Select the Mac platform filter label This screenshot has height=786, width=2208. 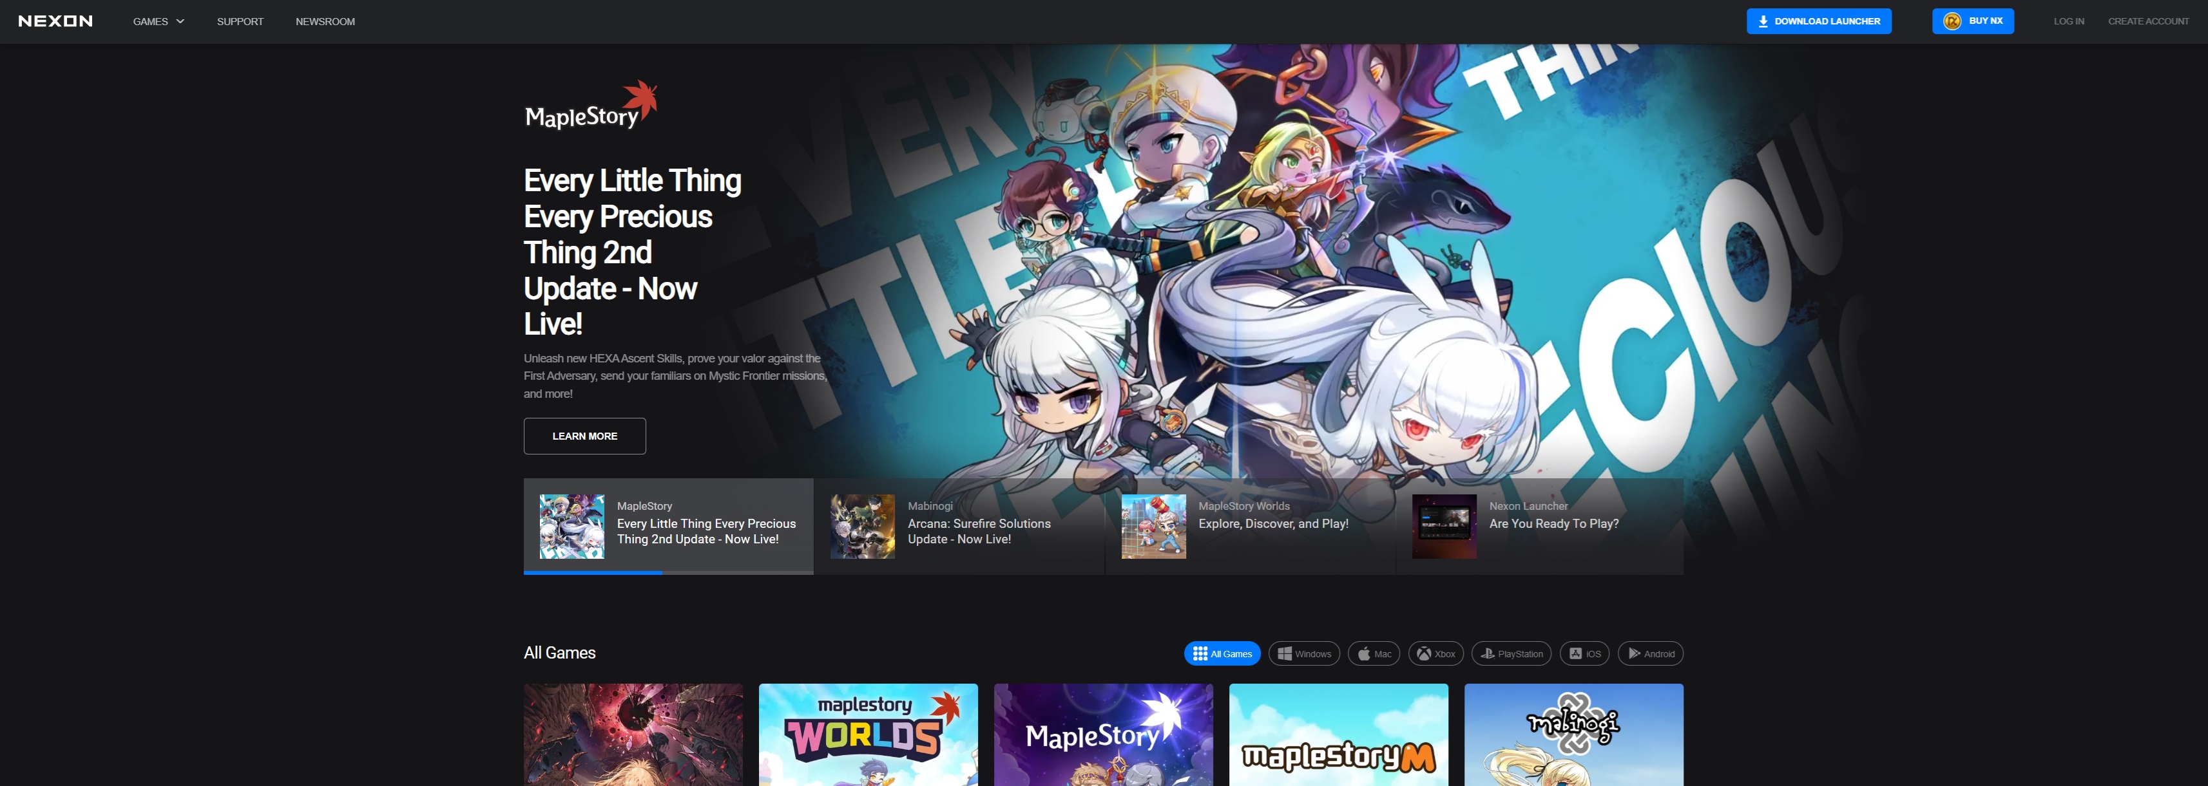[x=1383, y=654]
